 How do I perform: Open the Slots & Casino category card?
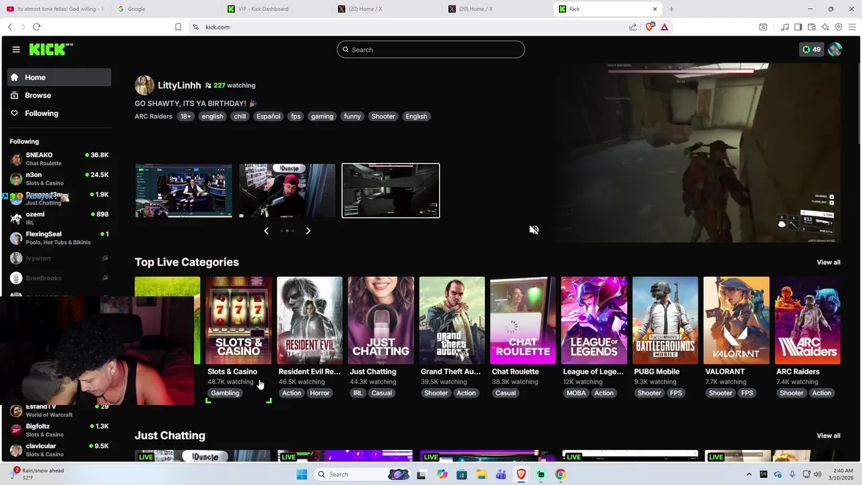(238, 321)
